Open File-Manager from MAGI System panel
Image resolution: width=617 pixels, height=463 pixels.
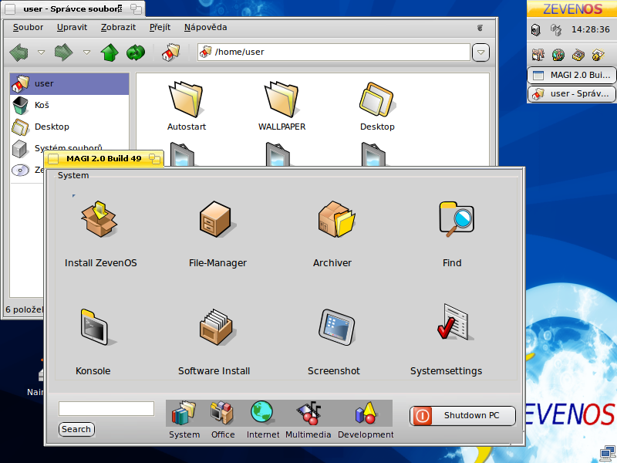[217, 219]
